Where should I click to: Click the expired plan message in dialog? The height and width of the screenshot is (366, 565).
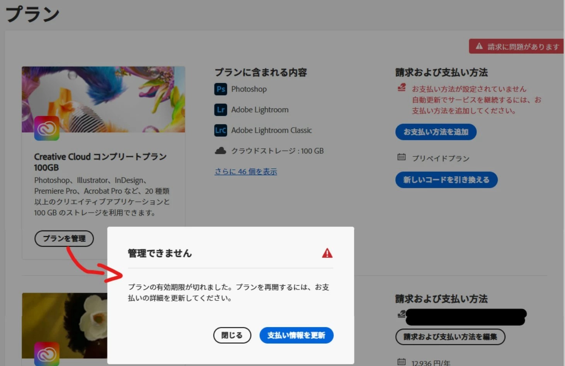click(228, 293)
